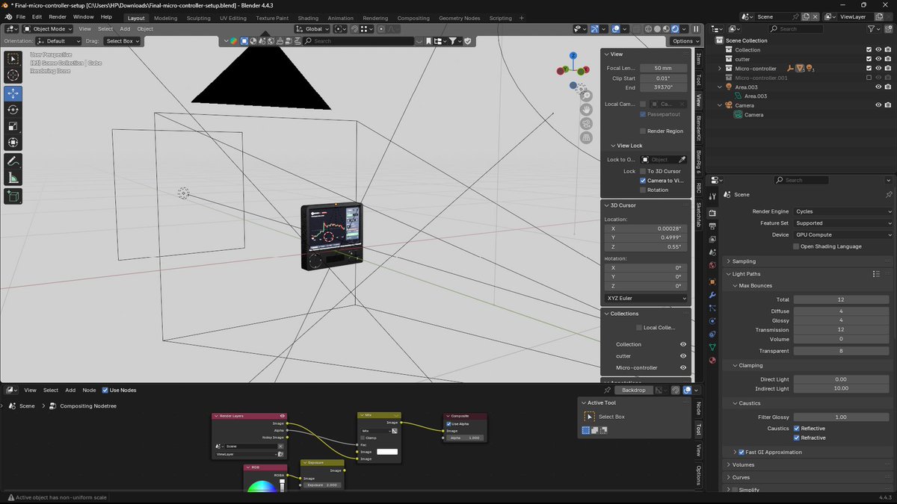Uncheck Use Nodes in compositor header
The image size is (897, 504).
pos(105,390)
